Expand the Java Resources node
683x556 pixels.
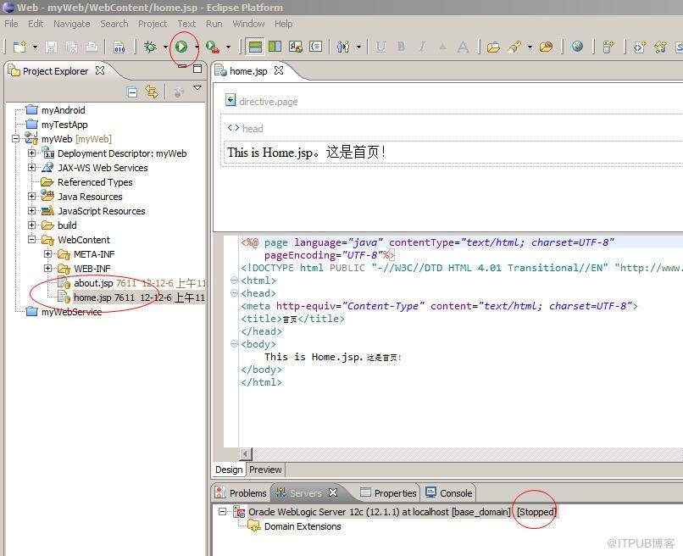(x=32, y=196)
